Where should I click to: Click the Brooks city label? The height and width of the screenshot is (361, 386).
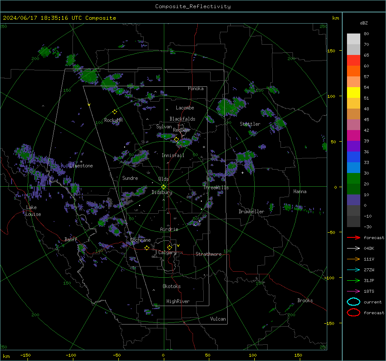(x=305, y=300)
